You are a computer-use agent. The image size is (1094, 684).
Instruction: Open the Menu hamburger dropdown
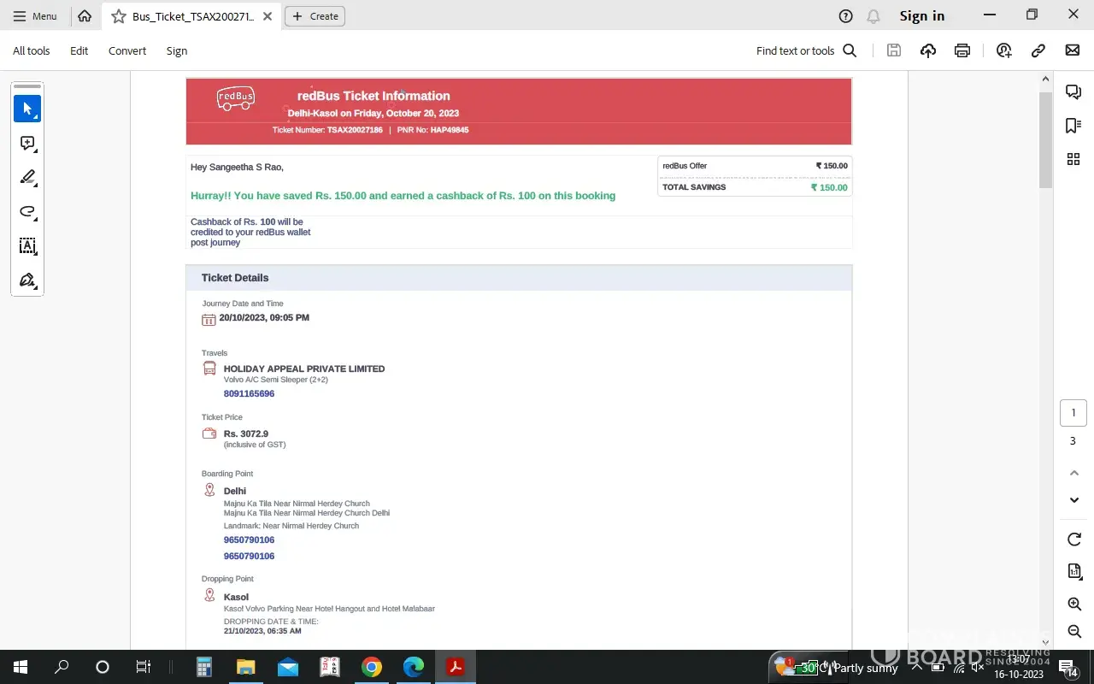click(x=35, y=16)
